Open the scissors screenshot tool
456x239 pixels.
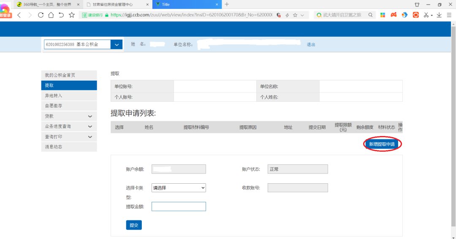point(426,15)
